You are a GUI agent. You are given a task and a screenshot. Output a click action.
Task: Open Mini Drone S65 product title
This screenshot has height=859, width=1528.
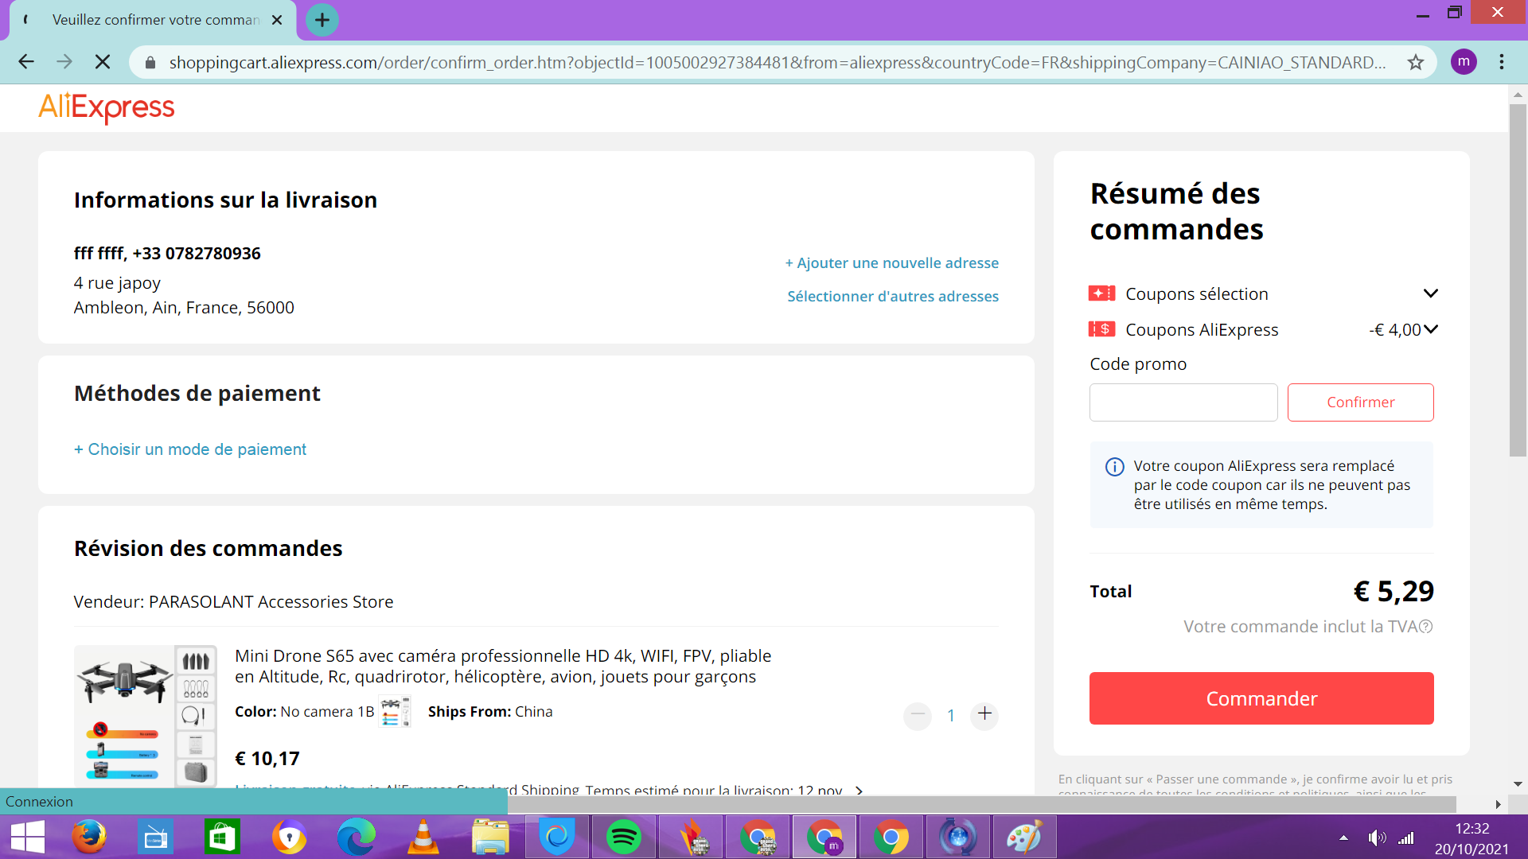[x=503, y=667]
